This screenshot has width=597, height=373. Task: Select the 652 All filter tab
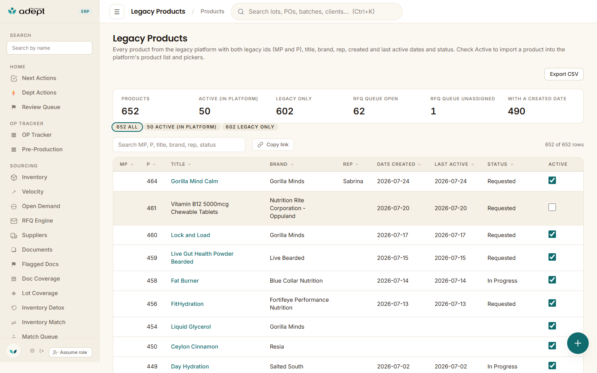(127, 127)
